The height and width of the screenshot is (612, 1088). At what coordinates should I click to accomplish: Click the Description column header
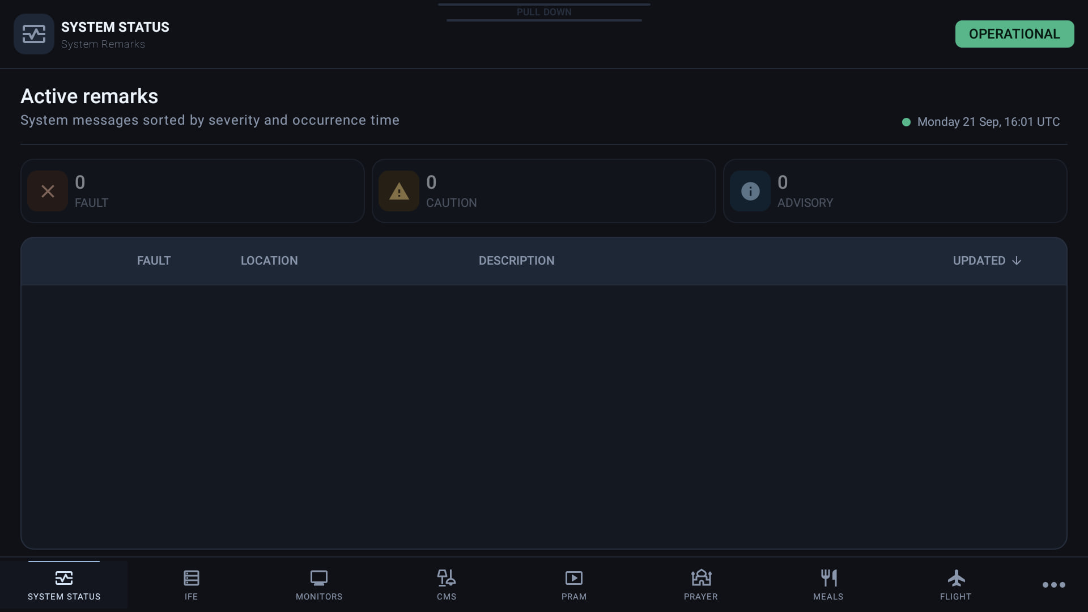coord(517,261)
